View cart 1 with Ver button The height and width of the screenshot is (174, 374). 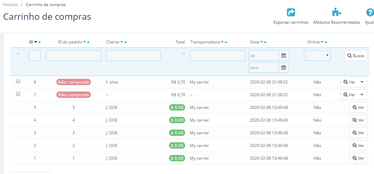click(x=358, y=158)
